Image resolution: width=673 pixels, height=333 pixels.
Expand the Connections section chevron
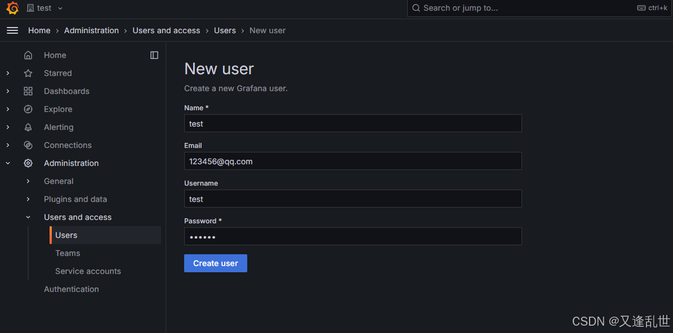8,145
